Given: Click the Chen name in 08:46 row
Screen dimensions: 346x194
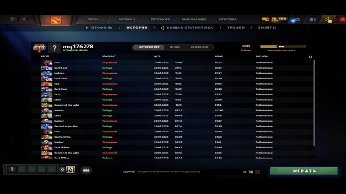Looking at the screenshot, I should point(58,116).
